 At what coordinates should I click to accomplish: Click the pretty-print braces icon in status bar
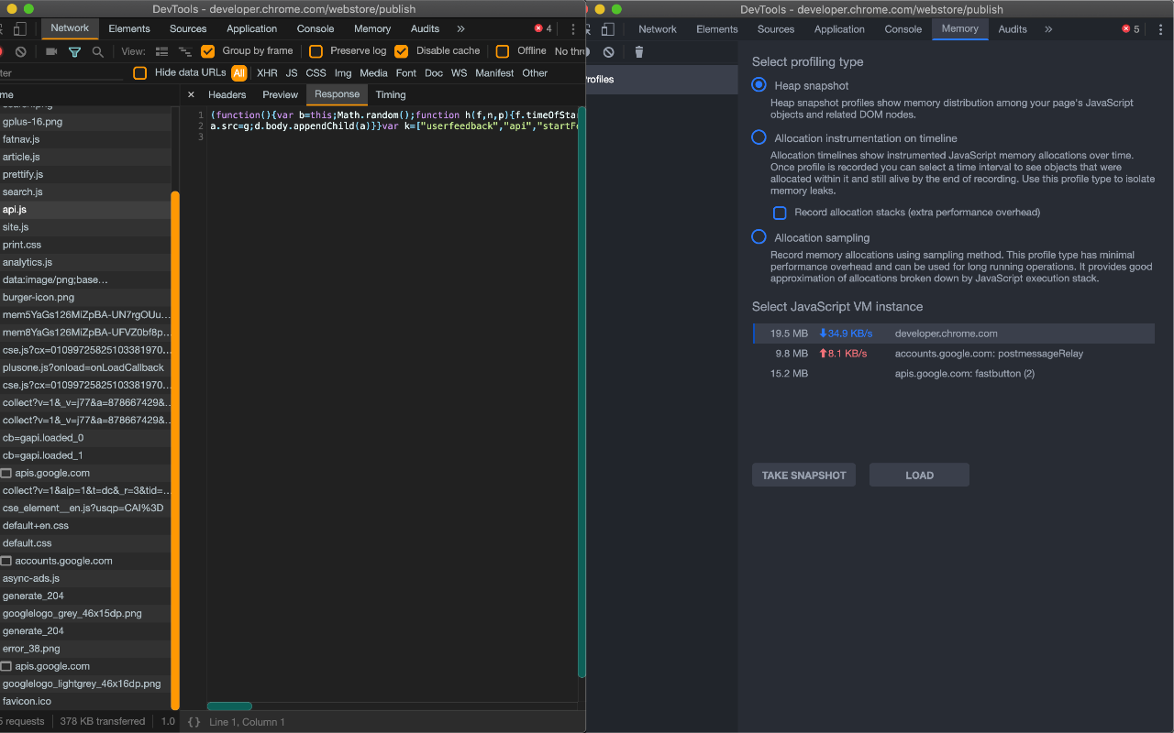click(193, 721)
